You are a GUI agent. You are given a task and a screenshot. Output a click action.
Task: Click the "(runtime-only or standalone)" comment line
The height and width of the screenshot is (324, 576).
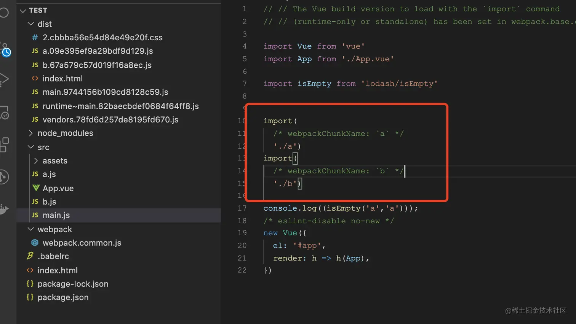coord(419,21)
